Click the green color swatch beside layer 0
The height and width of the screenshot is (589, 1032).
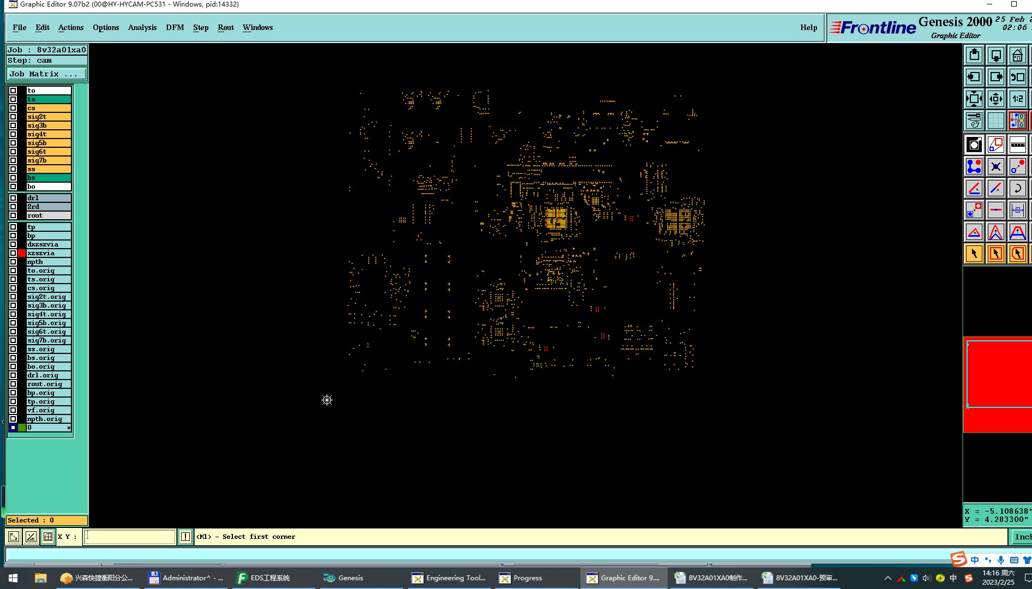[x=22, y=428]
